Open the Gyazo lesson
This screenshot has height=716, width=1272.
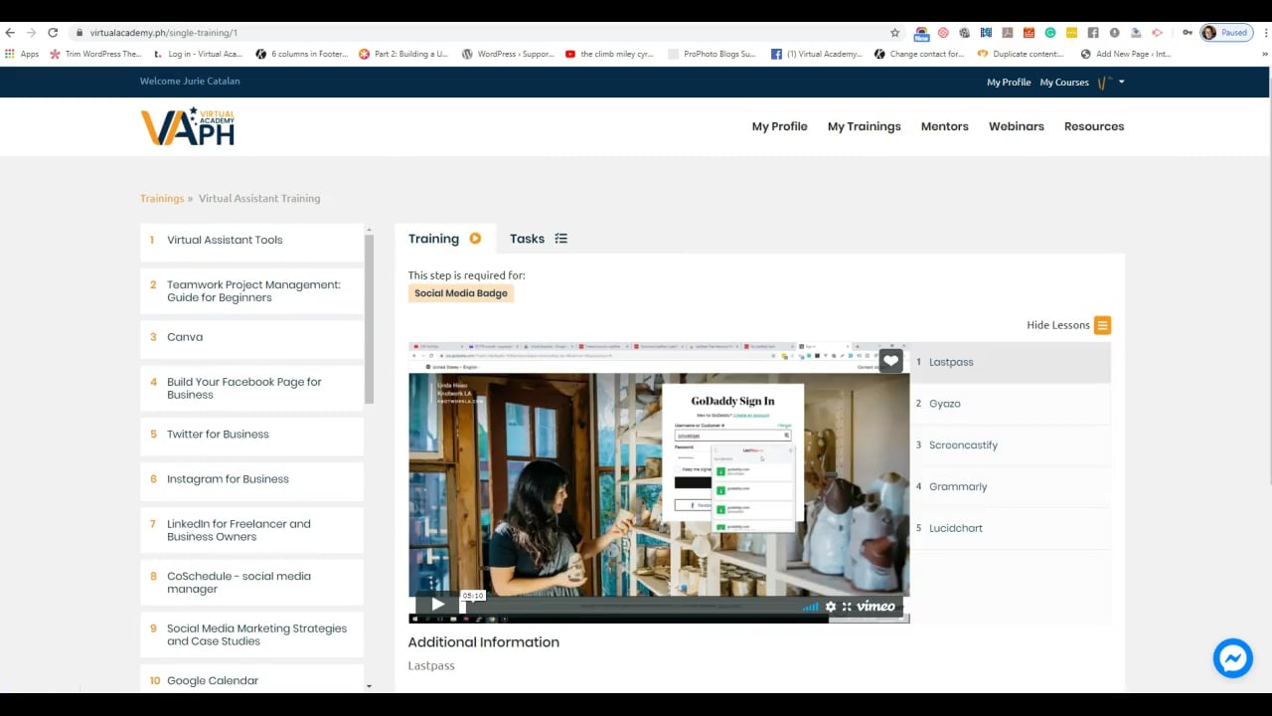tap(1010, 404)
